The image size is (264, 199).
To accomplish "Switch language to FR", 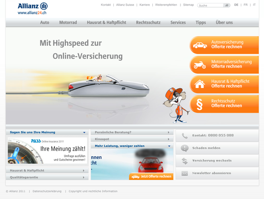I will [x=246, y=5].
